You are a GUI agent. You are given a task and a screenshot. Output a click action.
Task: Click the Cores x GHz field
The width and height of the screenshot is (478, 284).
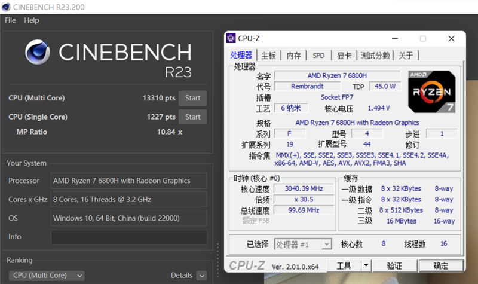[129, 200]
